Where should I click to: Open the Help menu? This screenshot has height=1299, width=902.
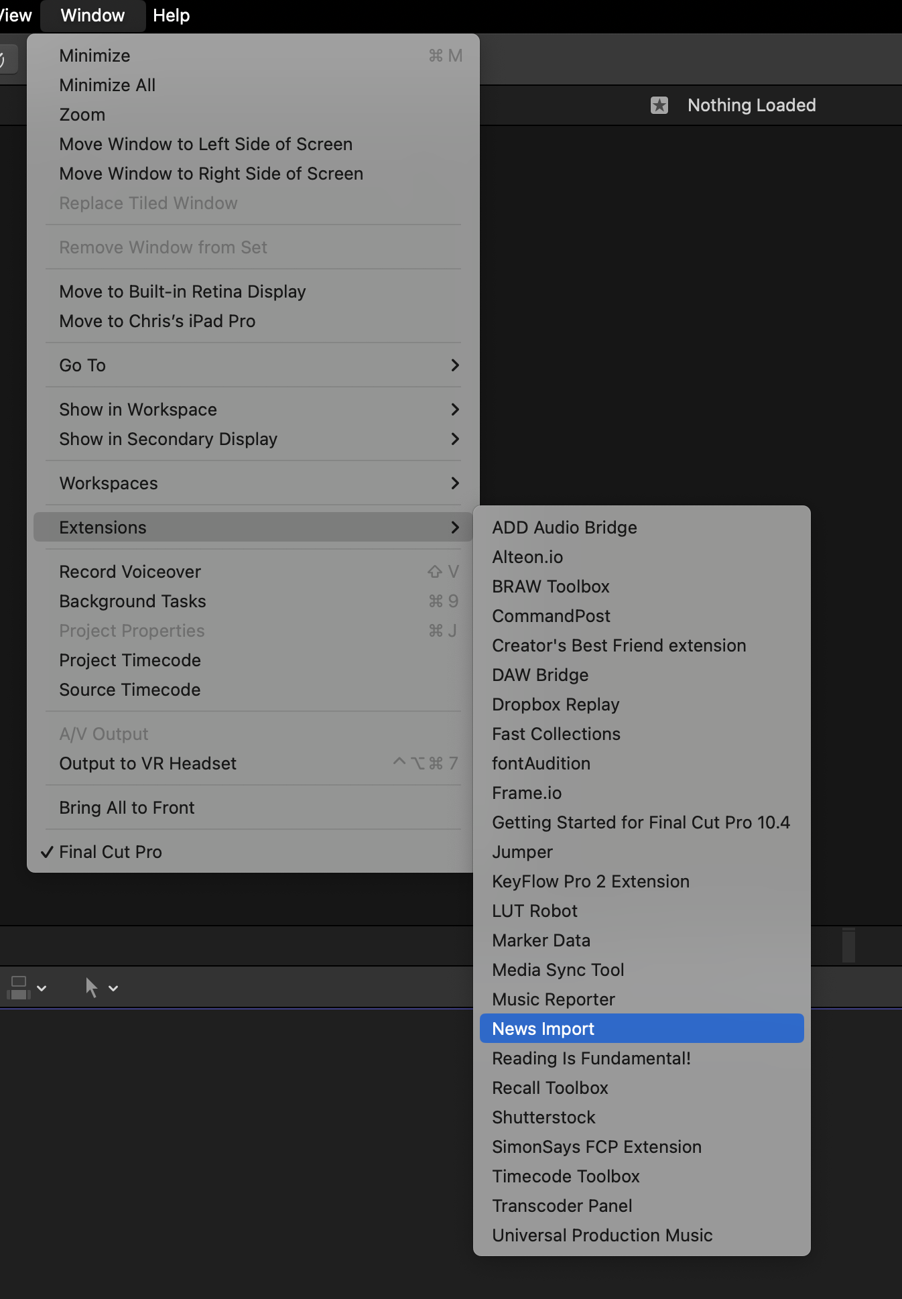pyautogui.click(x=171, y=15)
